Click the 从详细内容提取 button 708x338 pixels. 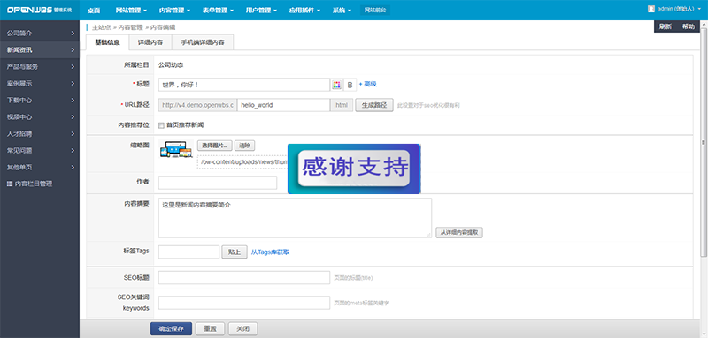[459, 233]
